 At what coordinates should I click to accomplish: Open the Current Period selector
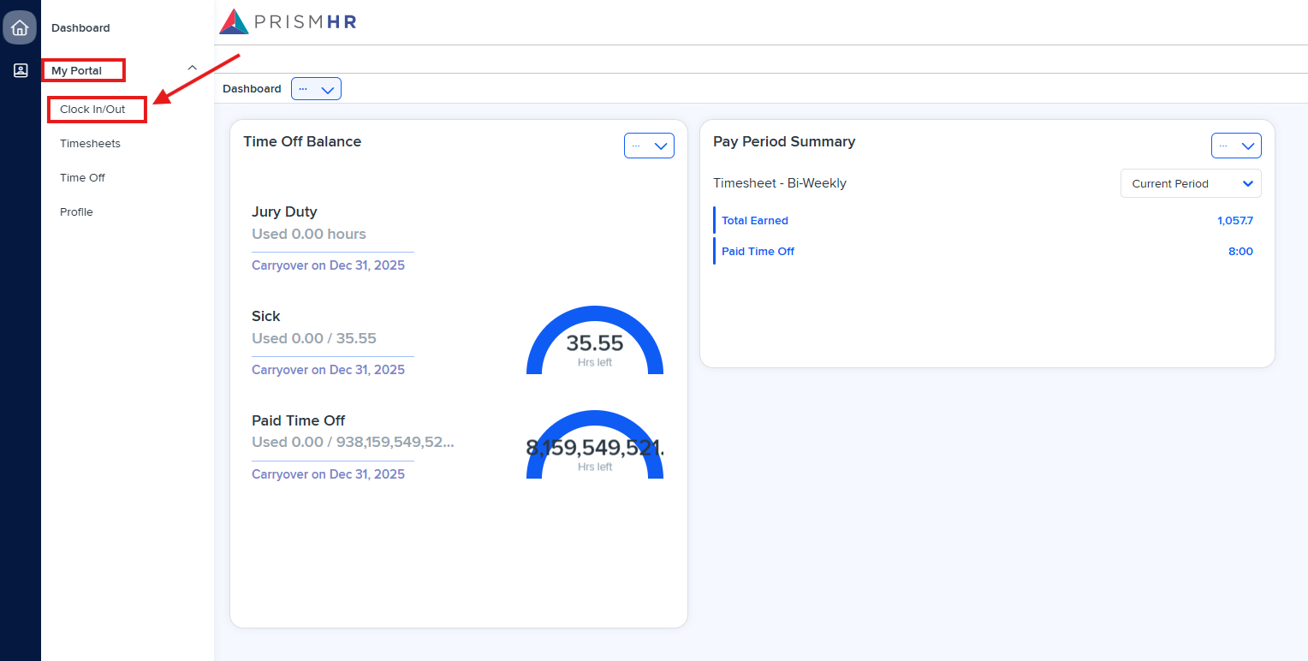tap(1190, 183)
